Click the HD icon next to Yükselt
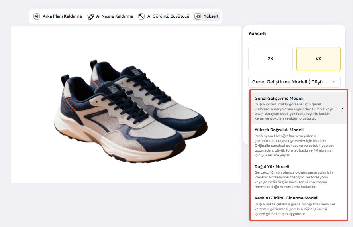This screenshot has height=227, width=353. coord(198,16)
